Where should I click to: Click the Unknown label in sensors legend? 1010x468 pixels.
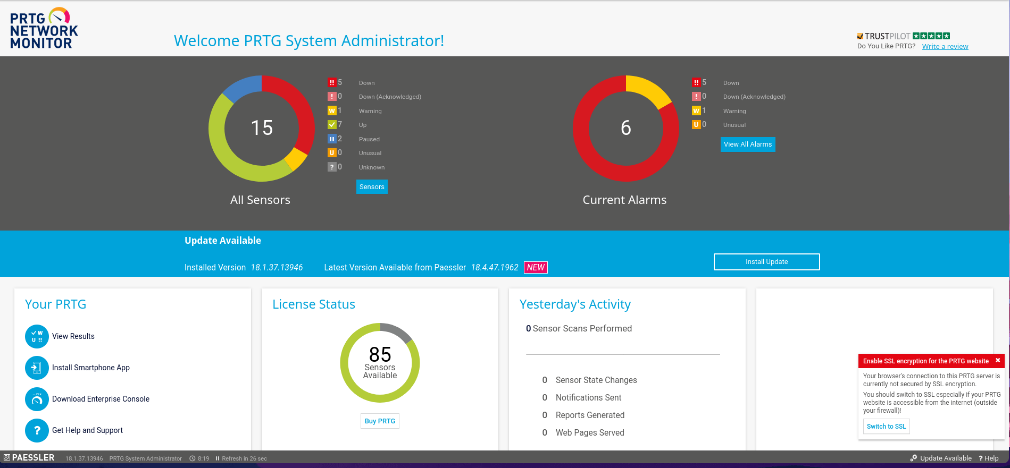click(372, 167)
